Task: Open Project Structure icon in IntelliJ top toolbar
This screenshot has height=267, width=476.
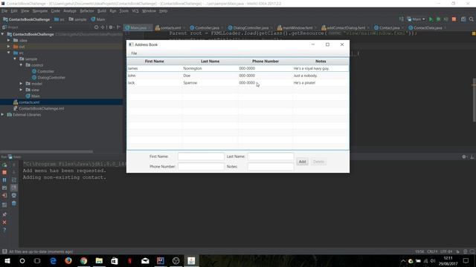Action: 463,19
